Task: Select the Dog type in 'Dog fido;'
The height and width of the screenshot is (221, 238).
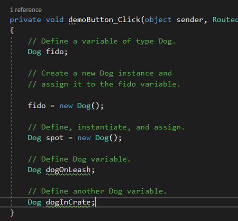Action: tap(34, 52)
